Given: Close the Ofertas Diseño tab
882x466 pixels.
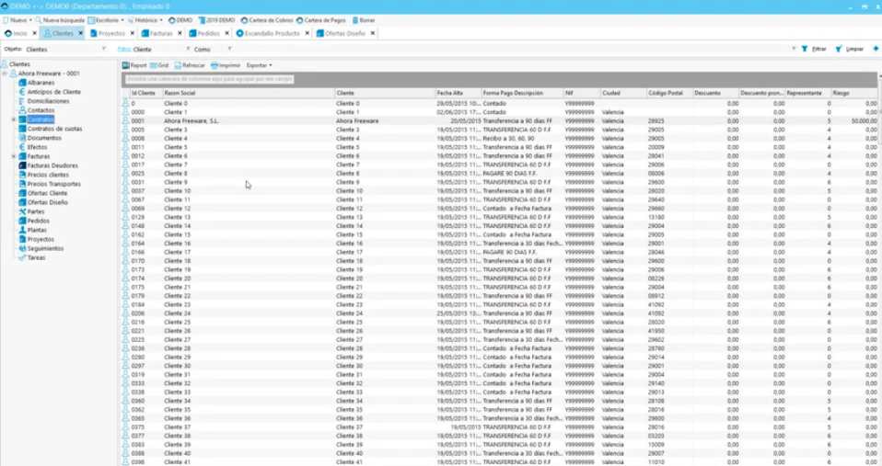Looking at the screenshot, I should (373, 33).
